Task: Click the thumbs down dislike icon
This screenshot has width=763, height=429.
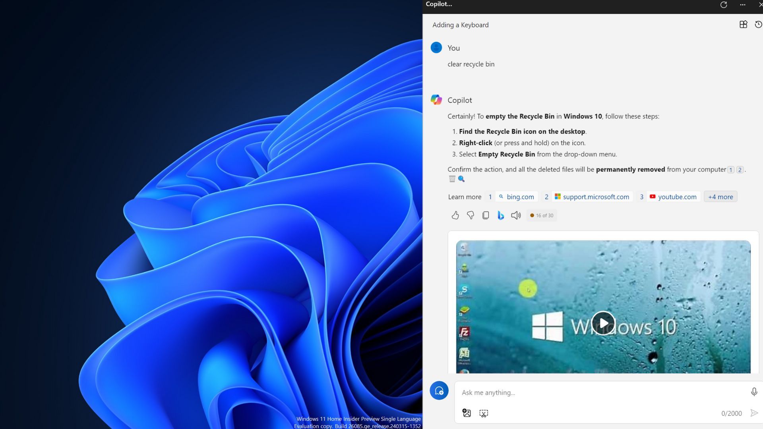Action: pyautogui.click(x=471, y=215)
